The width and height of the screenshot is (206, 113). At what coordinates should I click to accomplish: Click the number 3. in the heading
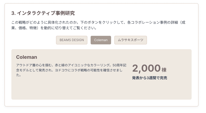pos(14,13)
